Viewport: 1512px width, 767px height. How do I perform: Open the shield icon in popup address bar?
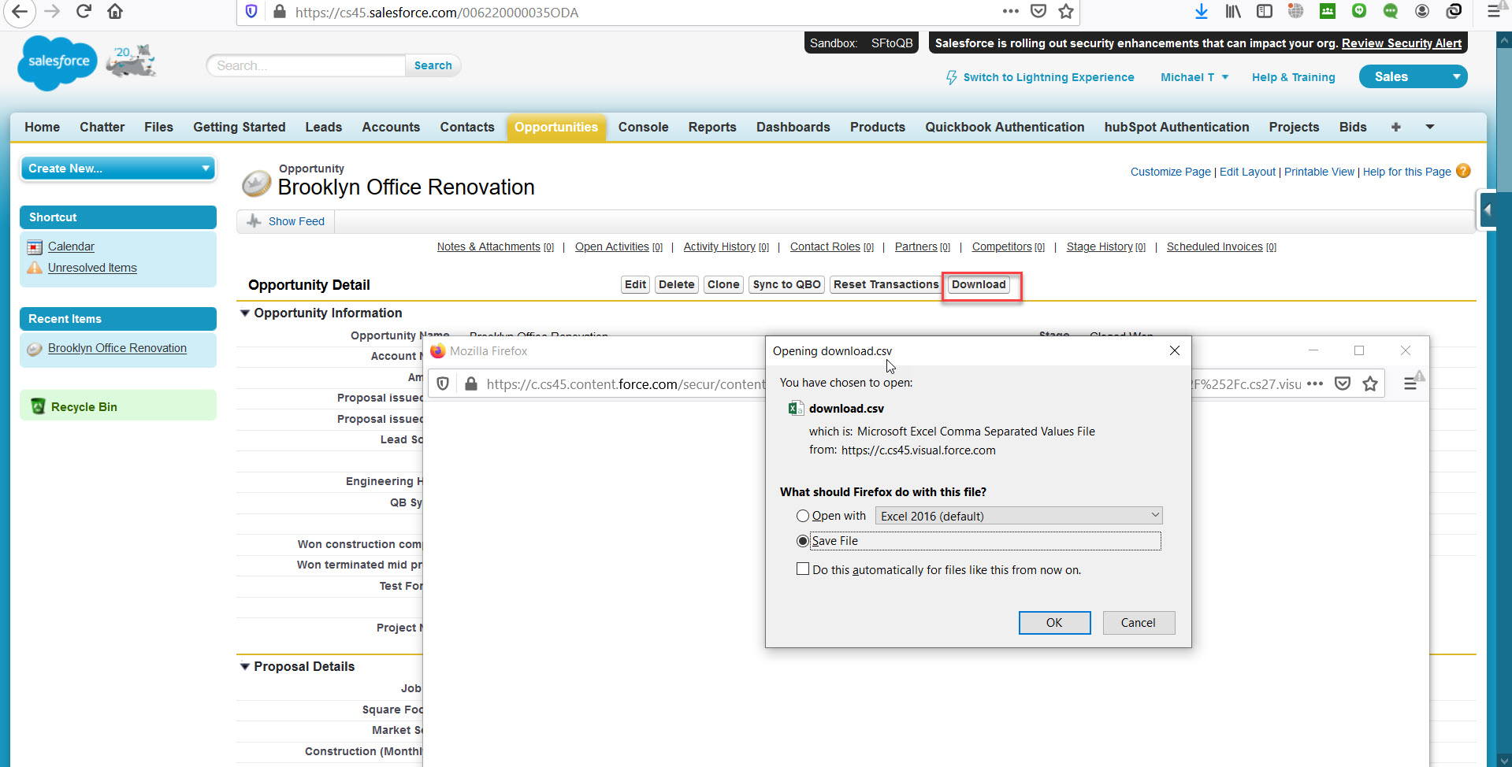(x=443, y=383)
